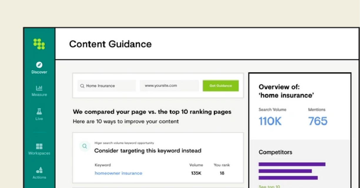Image resolution: width=360 pixels, height=188 pixels.
Task: Click the 110K search volume value
Action: pyautogui.click(x=270, y=121)
